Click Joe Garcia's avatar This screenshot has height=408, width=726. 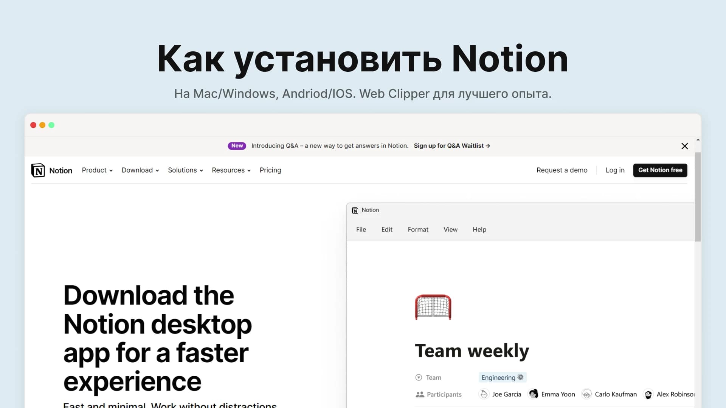484,394
